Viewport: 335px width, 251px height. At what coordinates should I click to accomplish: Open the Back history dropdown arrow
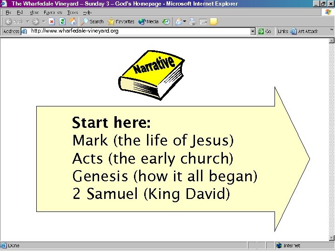pos(28,21)
